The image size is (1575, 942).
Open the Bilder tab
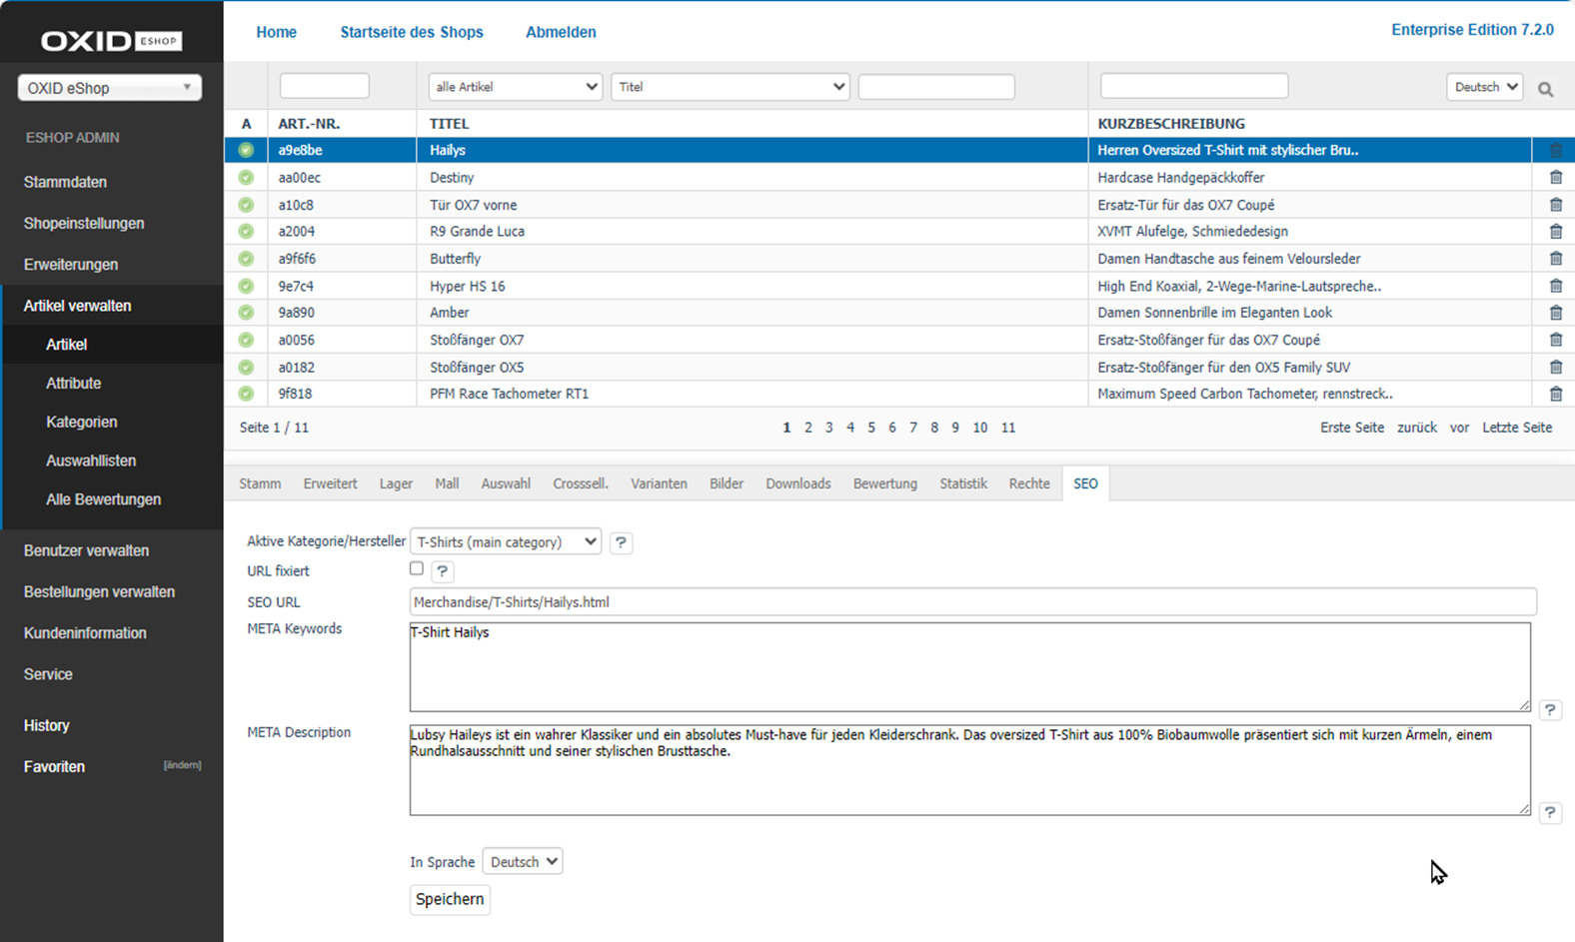point(727,483)
